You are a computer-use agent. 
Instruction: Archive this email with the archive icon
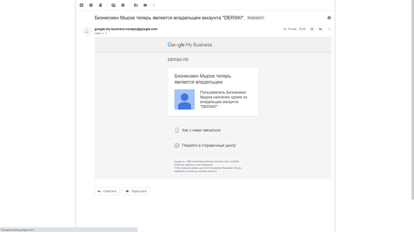point(82,5)
